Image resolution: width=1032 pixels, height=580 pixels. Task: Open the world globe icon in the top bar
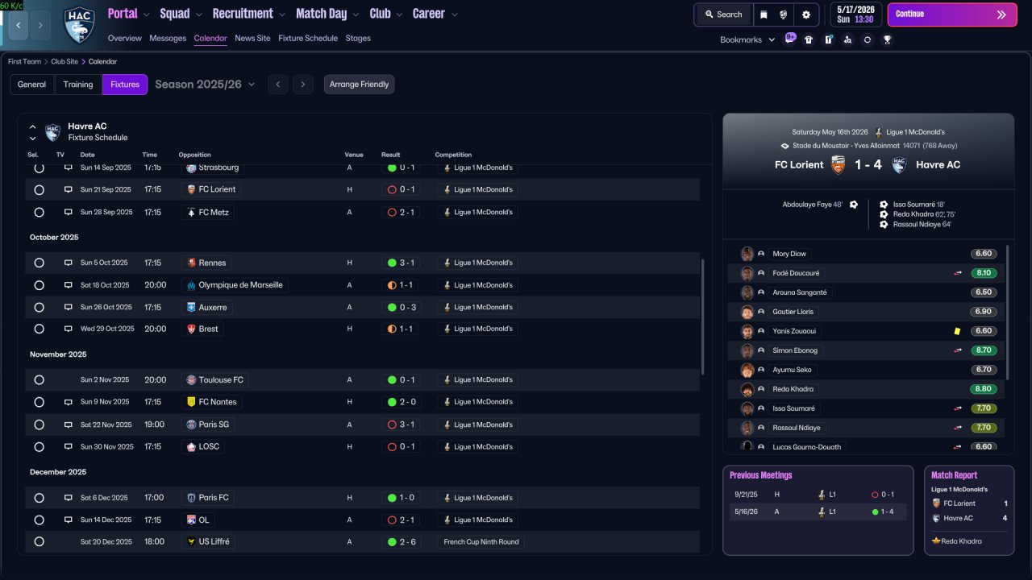(x=784, y=14)
